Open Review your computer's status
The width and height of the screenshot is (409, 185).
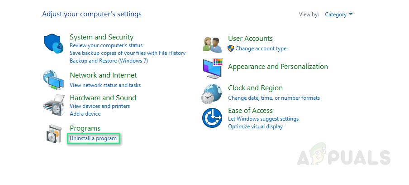tap(106, 45)
